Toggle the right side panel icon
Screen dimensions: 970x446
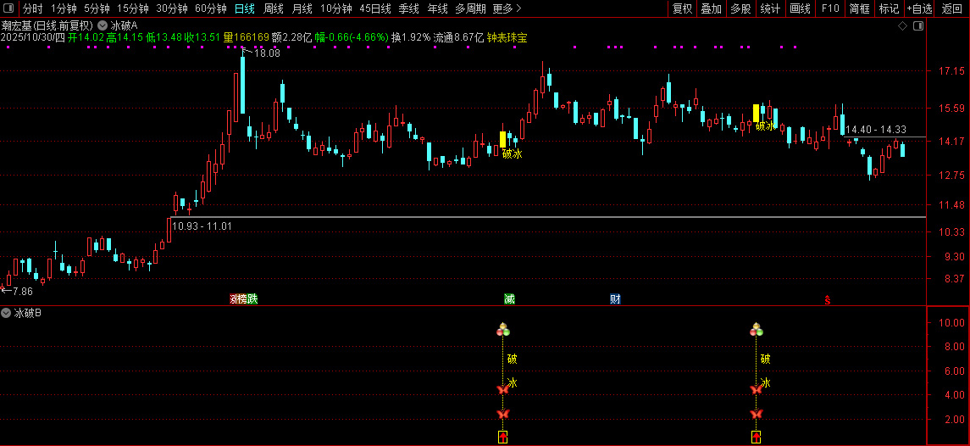918,25
